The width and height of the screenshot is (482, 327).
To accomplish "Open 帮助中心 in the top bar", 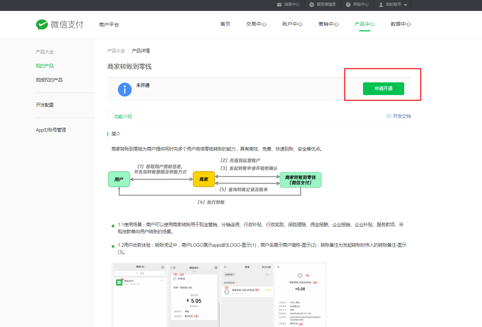I will (x=361, y=5).
